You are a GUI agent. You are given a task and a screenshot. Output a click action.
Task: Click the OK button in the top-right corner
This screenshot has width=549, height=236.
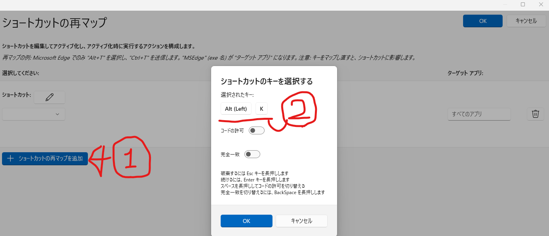tap(482, 21)
